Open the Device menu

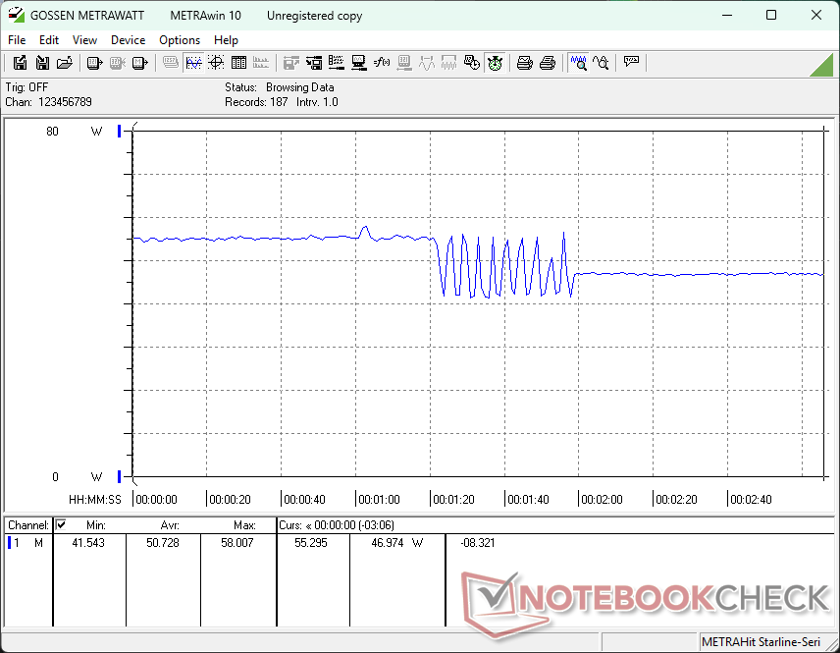coord(128,40)
